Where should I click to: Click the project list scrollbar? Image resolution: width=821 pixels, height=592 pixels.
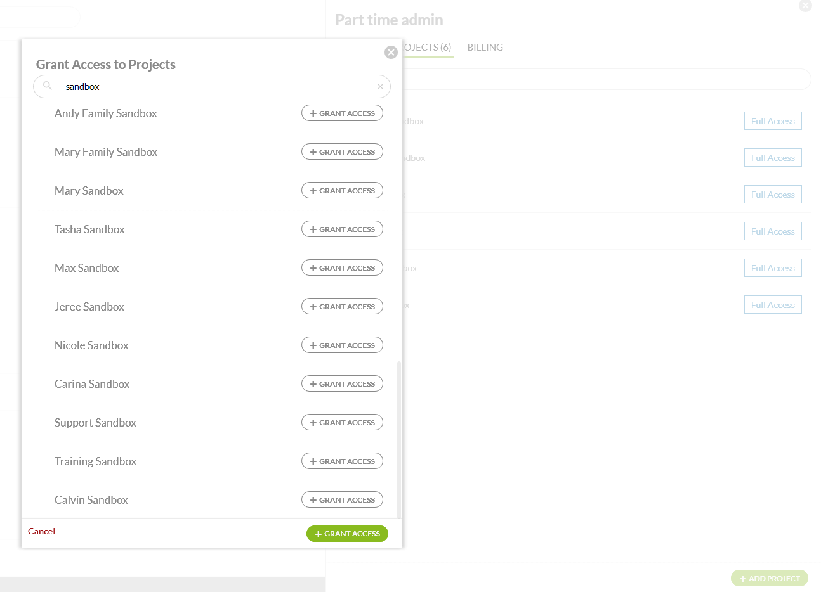coord(398,437)
